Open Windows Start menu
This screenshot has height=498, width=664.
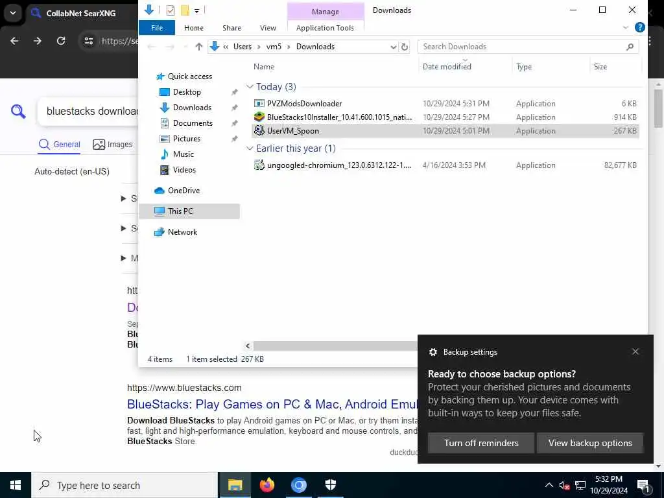pos(16,485)
